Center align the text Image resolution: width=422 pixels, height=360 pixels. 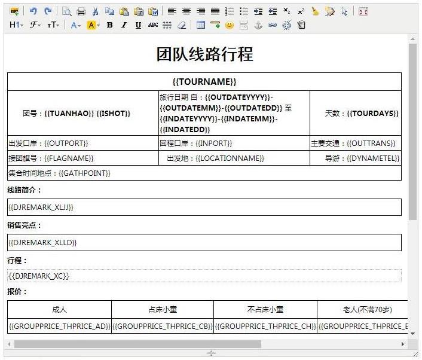(x=186, y=11)
